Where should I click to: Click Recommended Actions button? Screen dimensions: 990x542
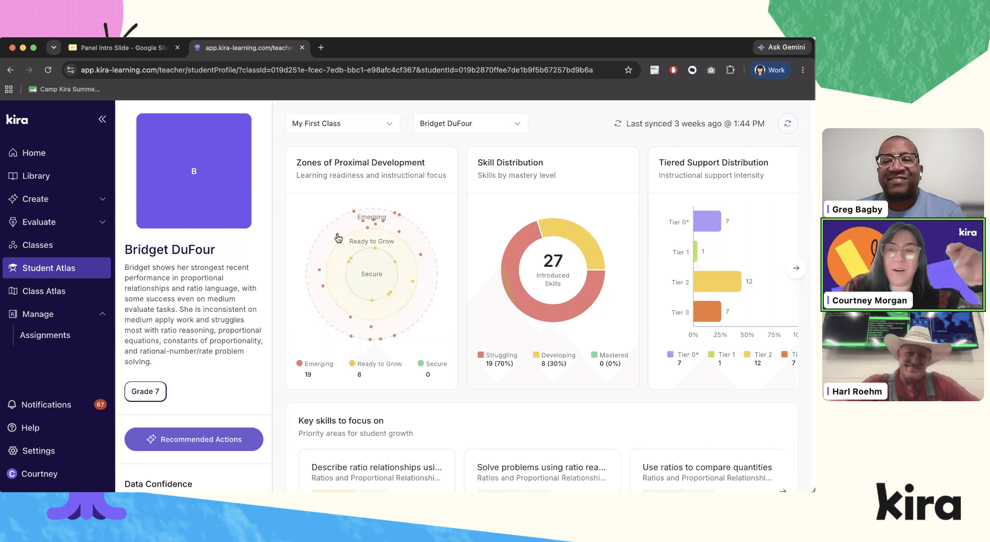point(194,439)
